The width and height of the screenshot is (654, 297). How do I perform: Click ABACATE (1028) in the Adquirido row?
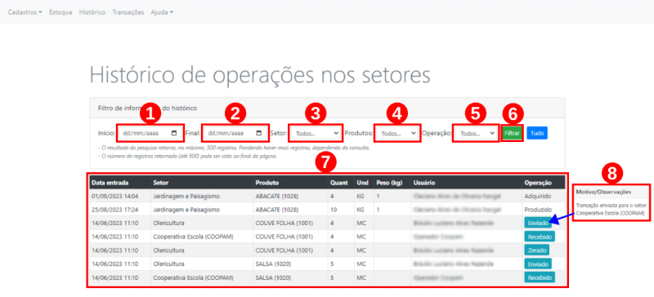(x=277, y=196)
